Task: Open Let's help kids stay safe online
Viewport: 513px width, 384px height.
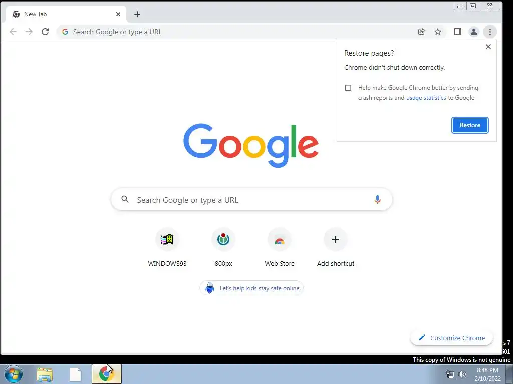Action: point(251,288)
